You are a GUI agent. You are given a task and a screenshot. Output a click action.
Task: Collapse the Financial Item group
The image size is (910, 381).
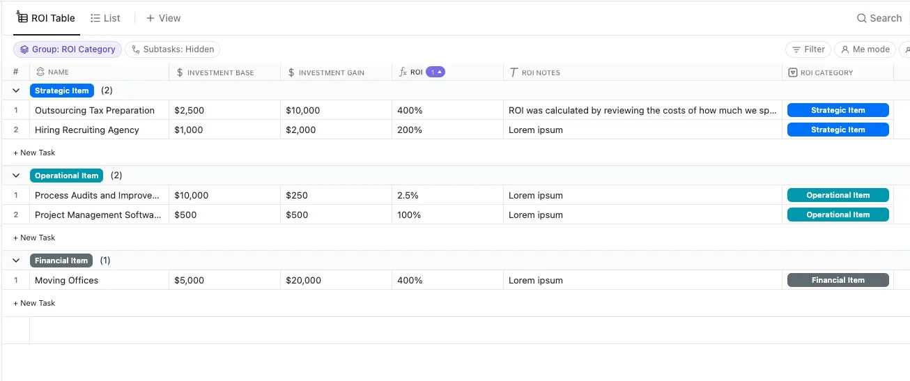(x=16, y=261)
